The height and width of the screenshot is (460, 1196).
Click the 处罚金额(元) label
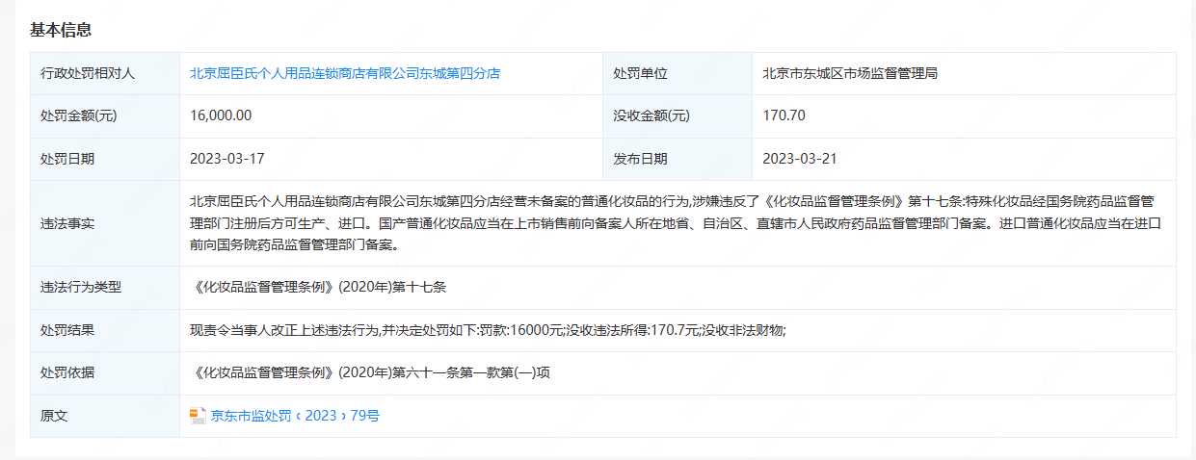79,115
